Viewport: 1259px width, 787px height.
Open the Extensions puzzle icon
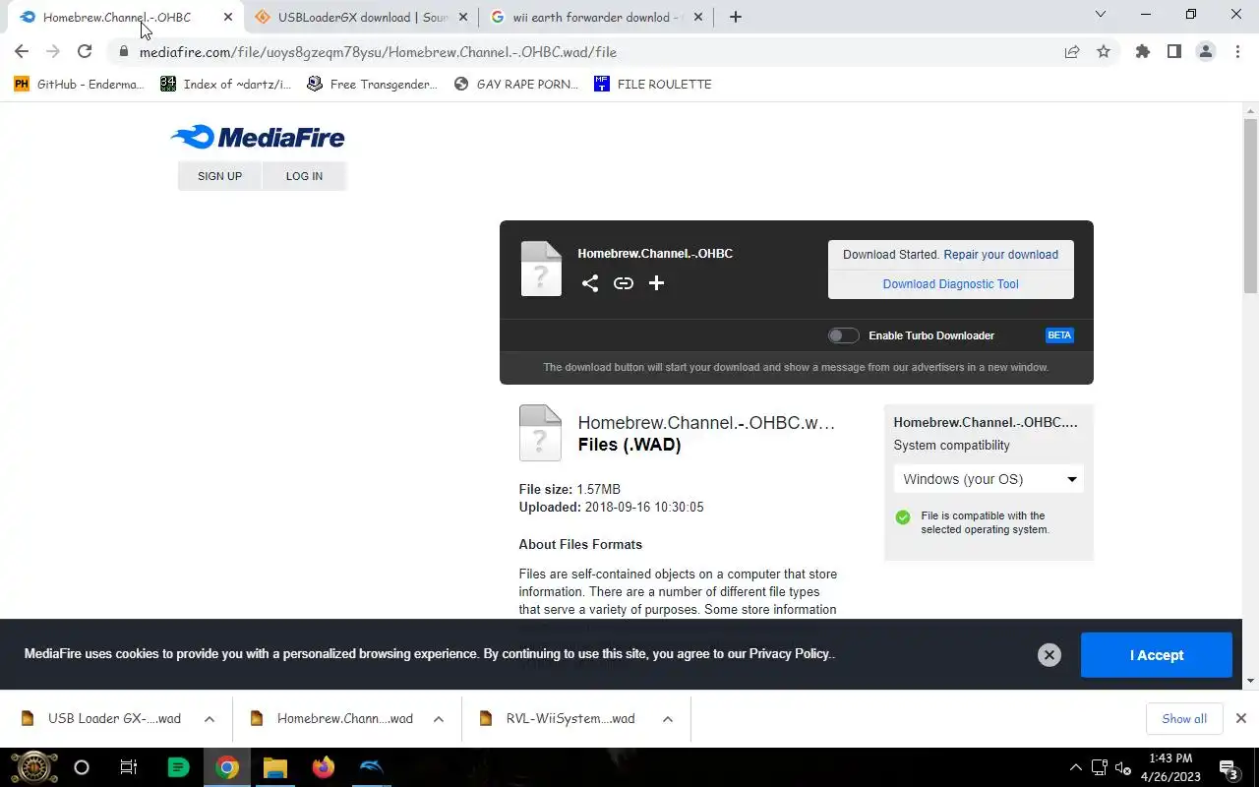(1143, 52)
